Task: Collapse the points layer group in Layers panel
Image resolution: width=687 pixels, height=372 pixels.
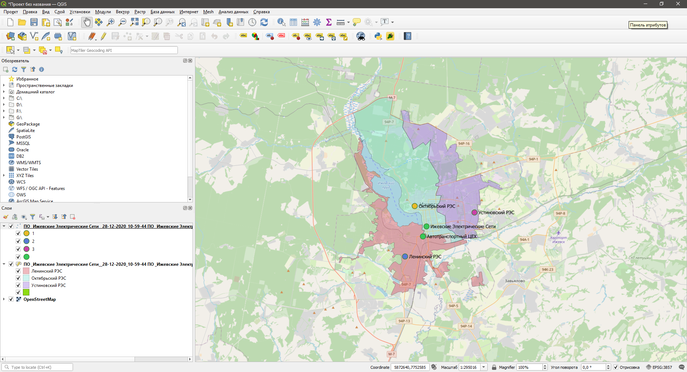Action: coord(4,226)
